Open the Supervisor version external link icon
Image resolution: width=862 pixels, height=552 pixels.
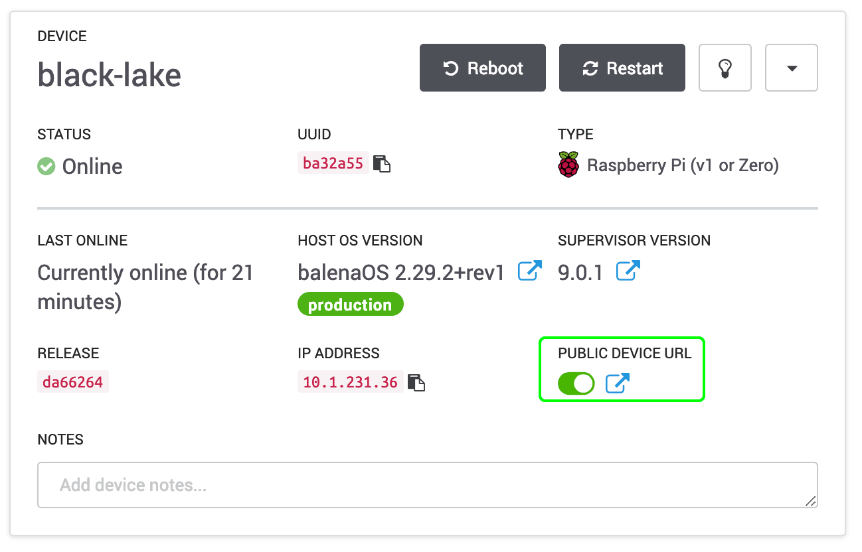(628, 271)
